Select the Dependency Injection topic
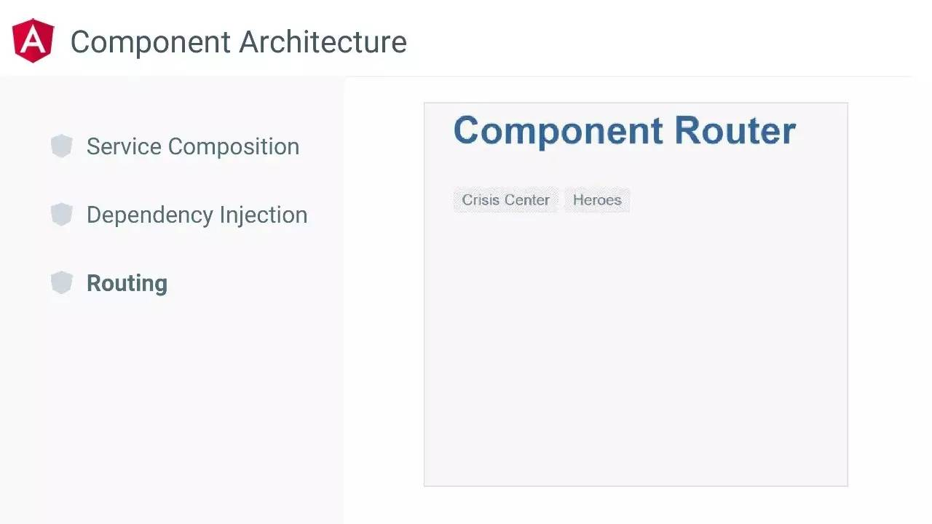The height and width of the screenshot is (524, 932). coord(197,215)
